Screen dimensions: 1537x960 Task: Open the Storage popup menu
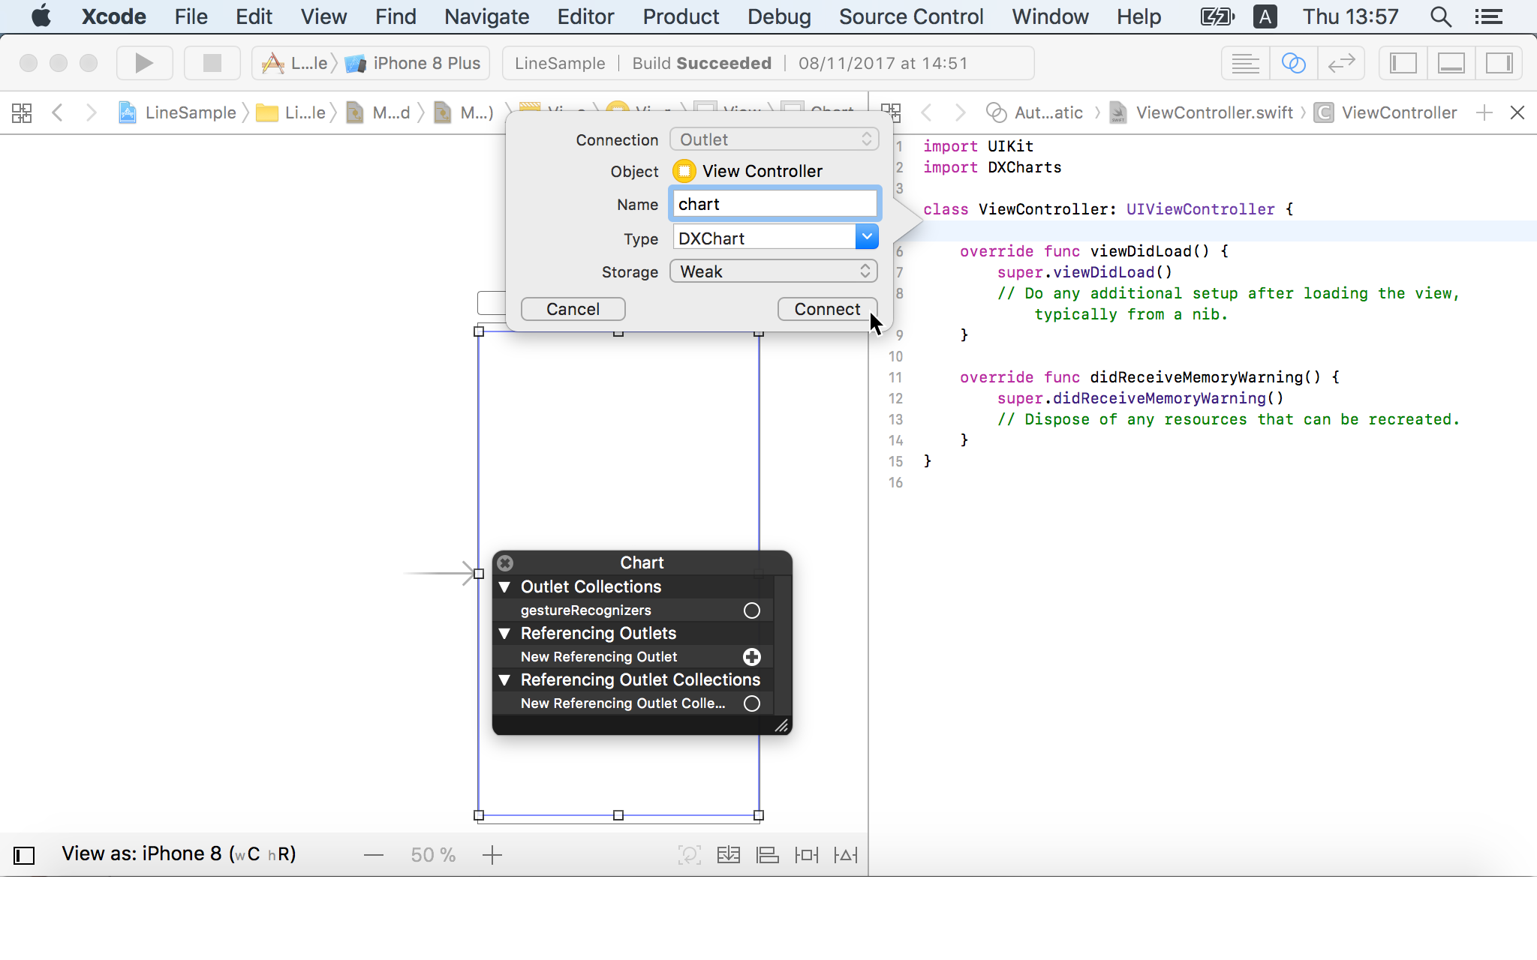pos(774,271)
